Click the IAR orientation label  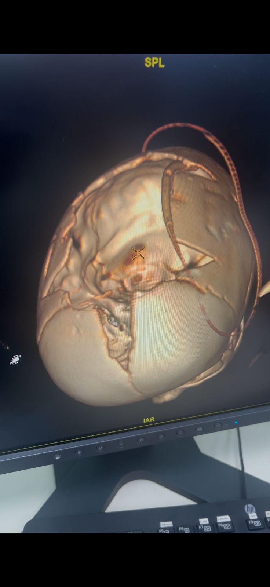149,420
